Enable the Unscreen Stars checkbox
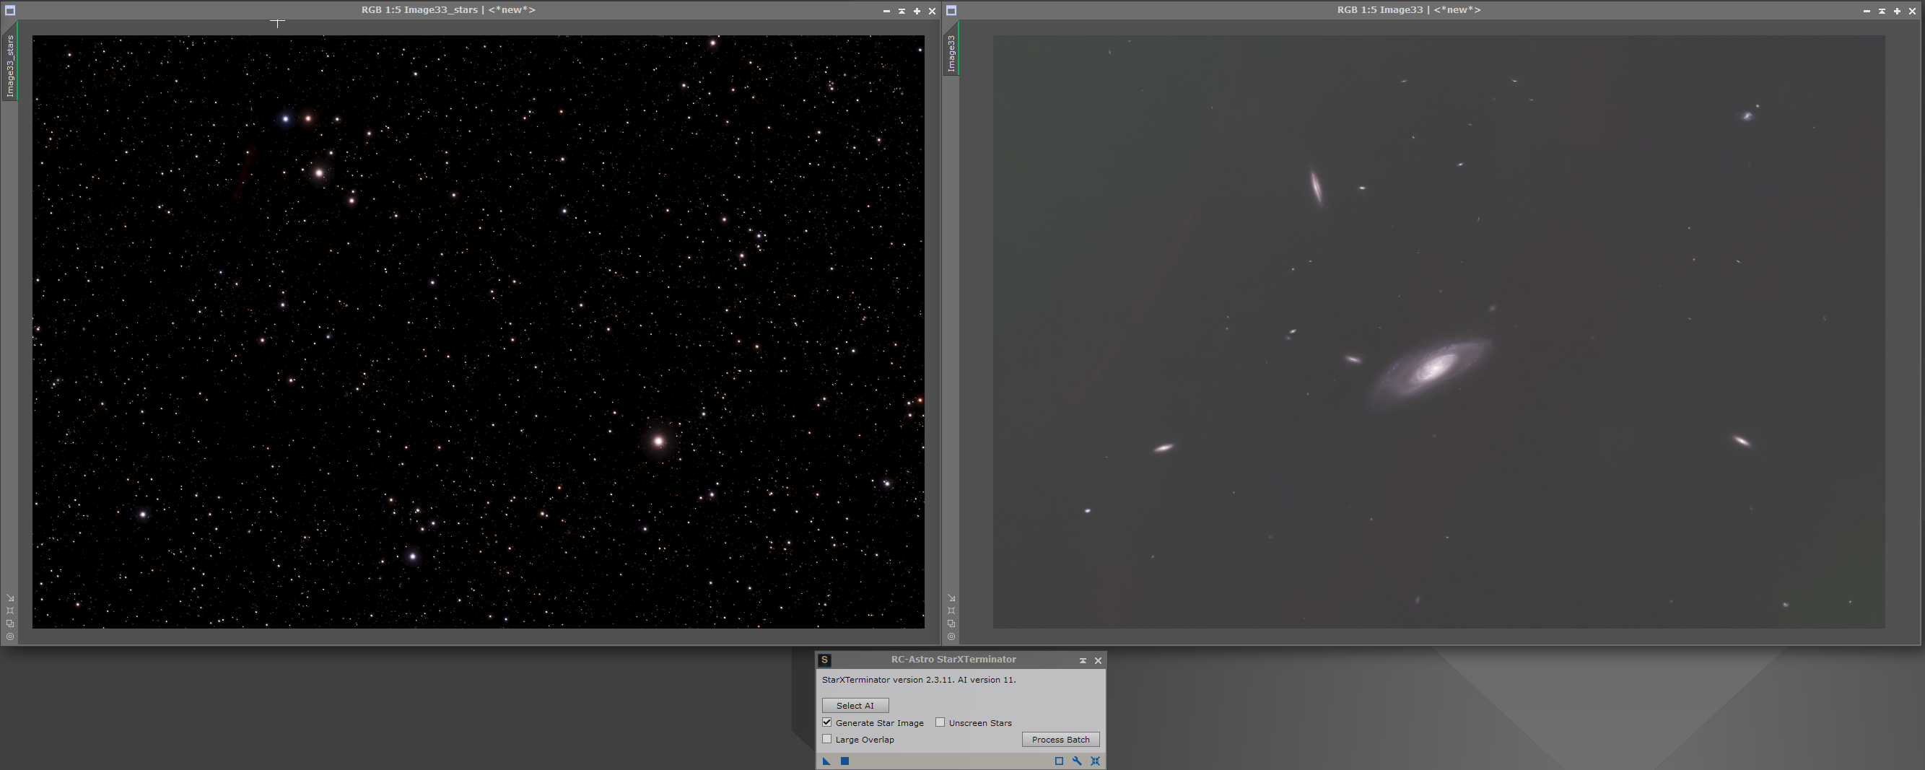The height and width of the screenshot is (770, 1925). [x=940, y=722]
